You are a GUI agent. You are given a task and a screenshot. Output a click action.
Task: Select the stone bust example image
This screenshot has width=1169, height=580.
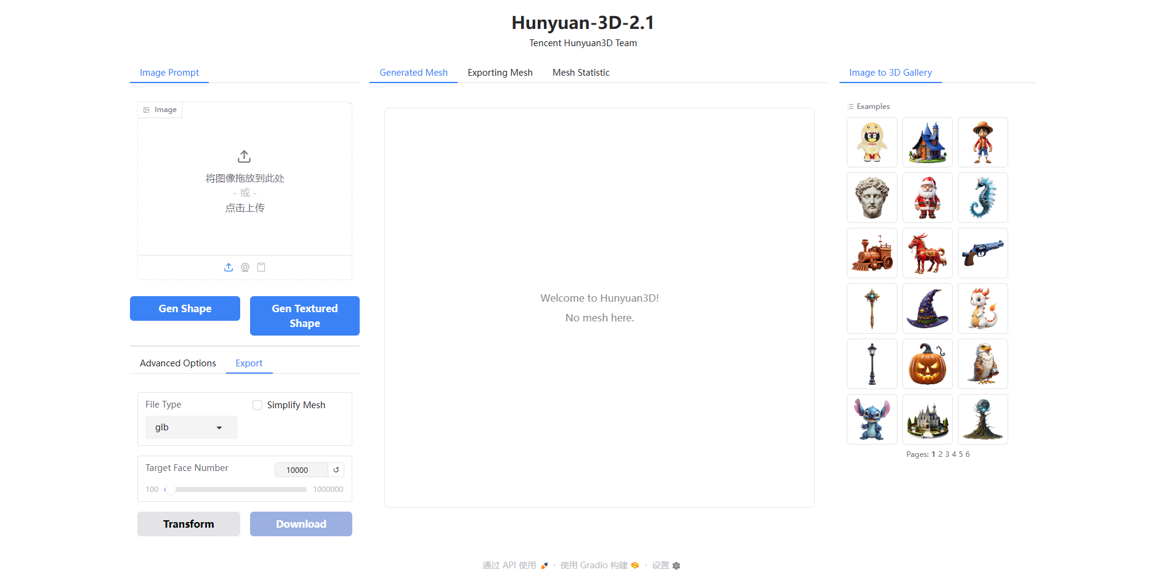[872, 198]
